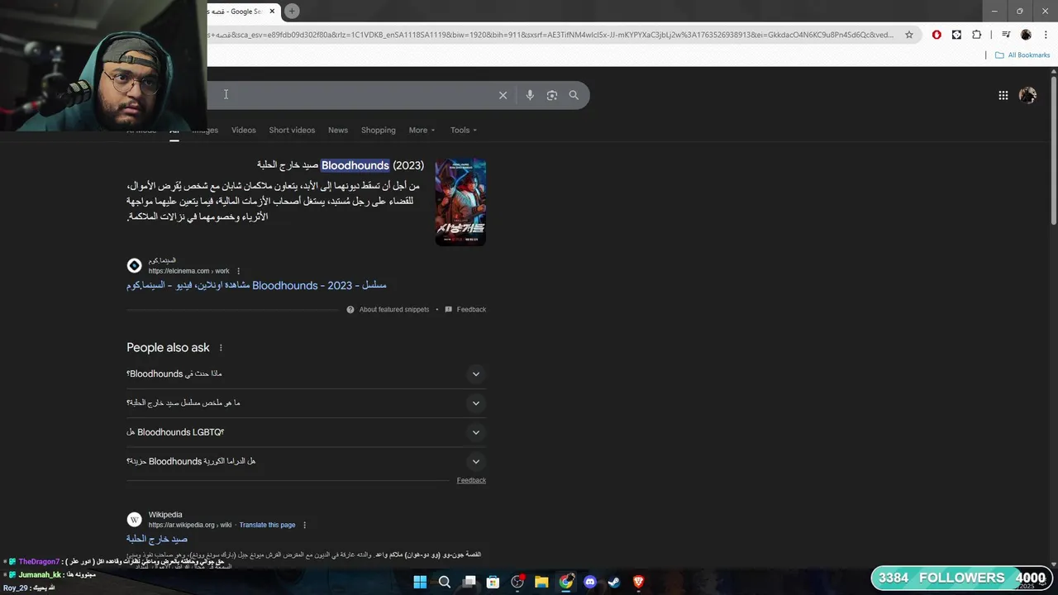Open the Google account avatar on the page

coord(1027,95)
